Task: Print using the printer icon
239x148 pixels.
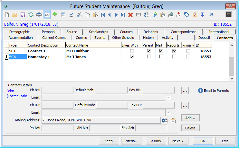Action: click(x=39, y=15)
